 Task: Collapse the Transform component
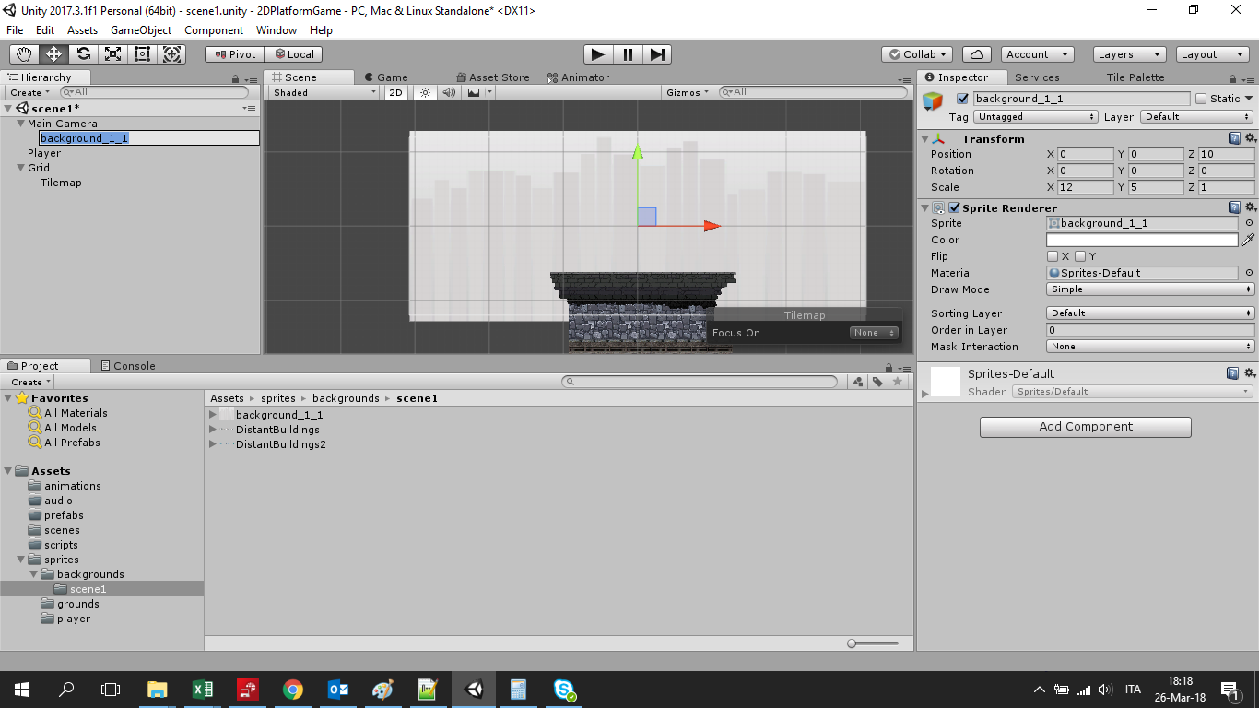click(925, 139)
